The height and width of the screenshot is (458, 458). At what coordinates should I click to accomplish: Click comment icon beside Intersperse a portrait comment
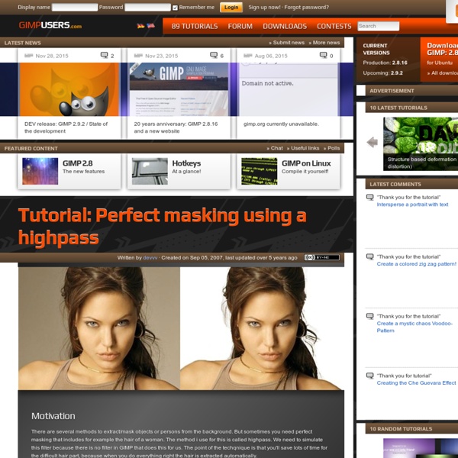click(x=369, y=198)
